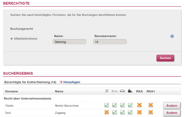This screenshot has width=185, height=117.
Task: Click the Hinzufügen link
Action: pyautogui.click(x=72, y=82)
